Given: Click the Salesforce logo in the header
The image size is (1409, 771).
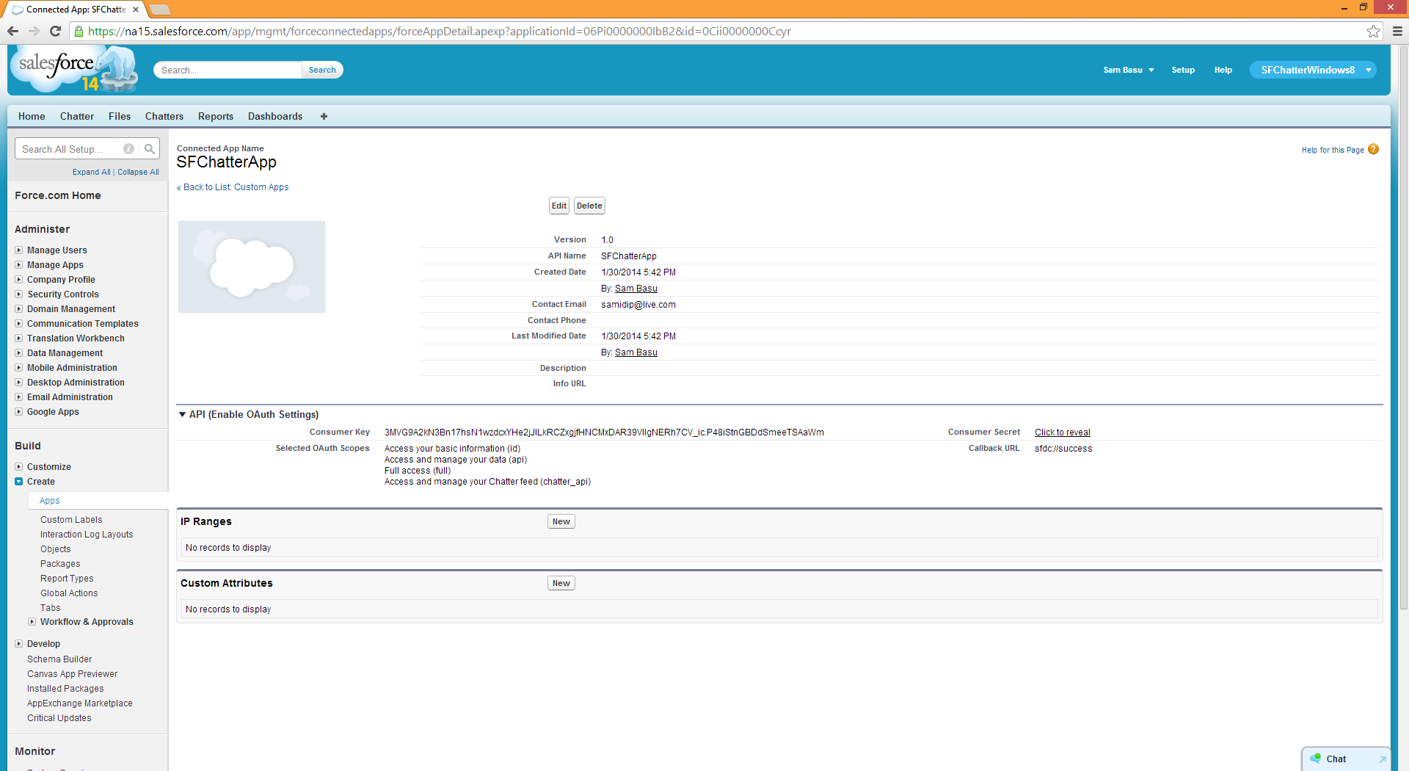Looking at the screenshot, I should point(73,69).
